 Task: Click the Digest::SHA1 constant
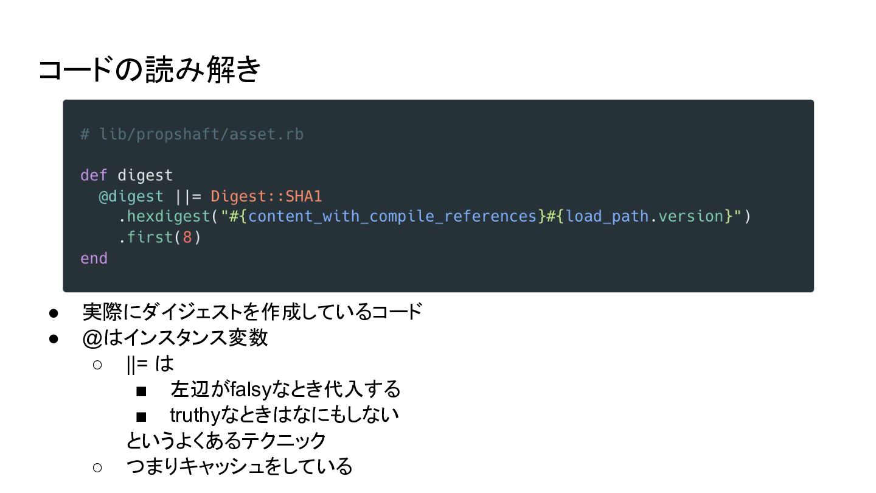click(x=266, y=196)
